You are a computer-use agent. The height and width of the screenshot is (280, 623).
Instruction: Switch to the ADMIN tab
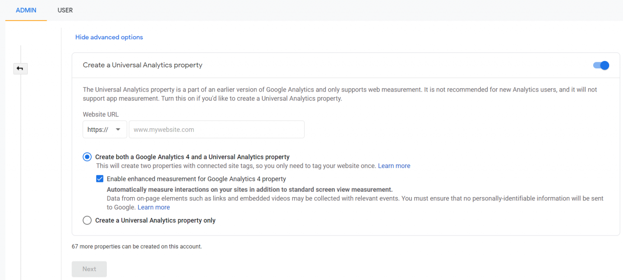coord(26,10)
